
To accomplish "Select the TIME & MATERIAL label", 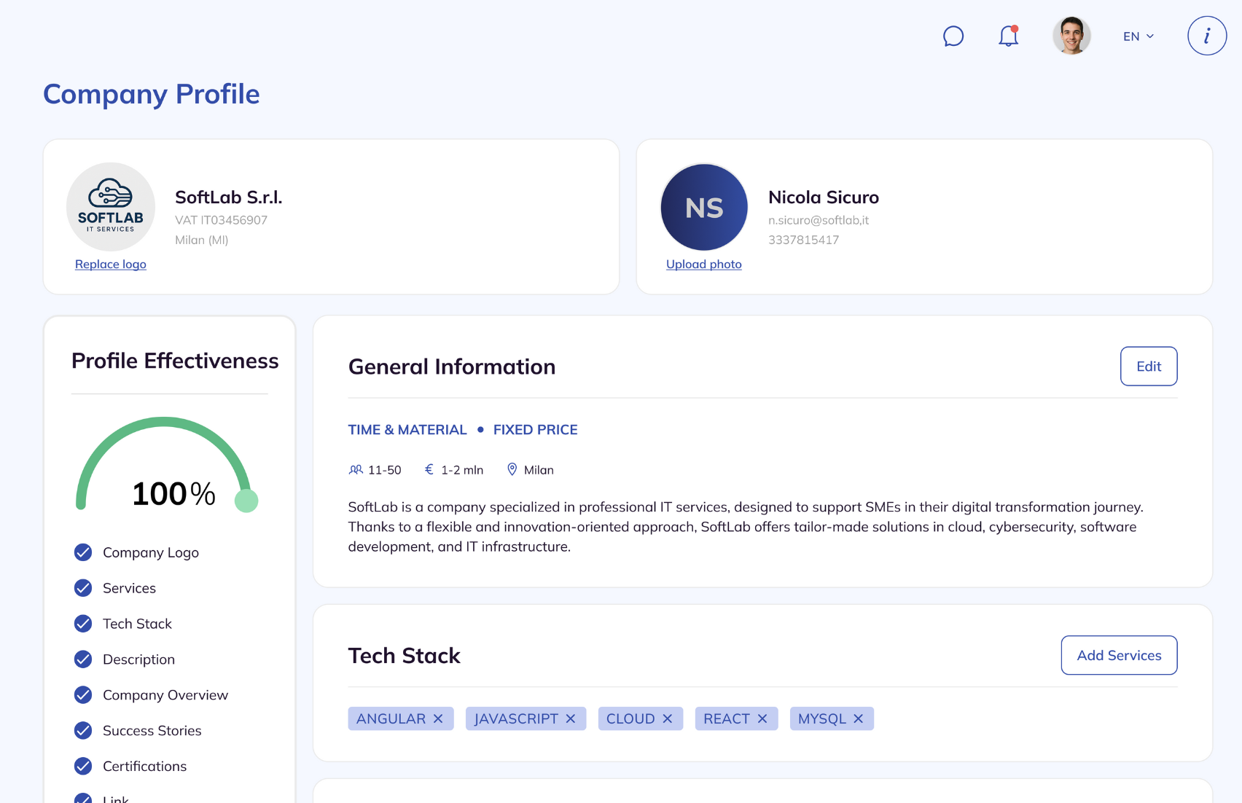I will [407, 429].
